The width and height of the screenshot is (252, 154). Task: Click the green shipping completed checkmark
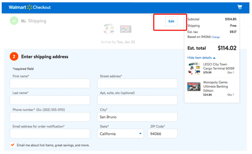(x=14, y=21)
